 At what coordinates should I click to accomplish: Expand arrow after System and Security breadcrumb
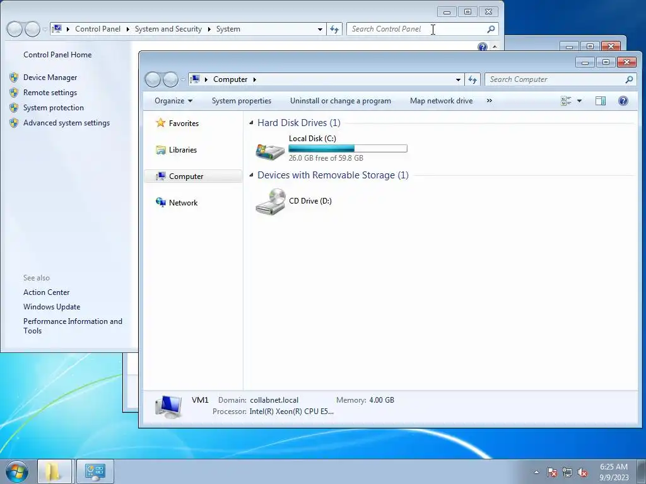[209, 29]
